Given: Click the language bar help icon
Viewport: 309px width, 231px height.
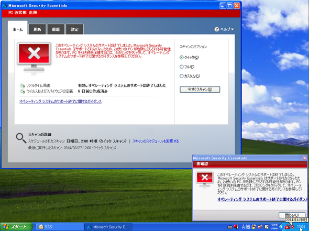Looking at the screenshot, I should [x=267, y=227].
